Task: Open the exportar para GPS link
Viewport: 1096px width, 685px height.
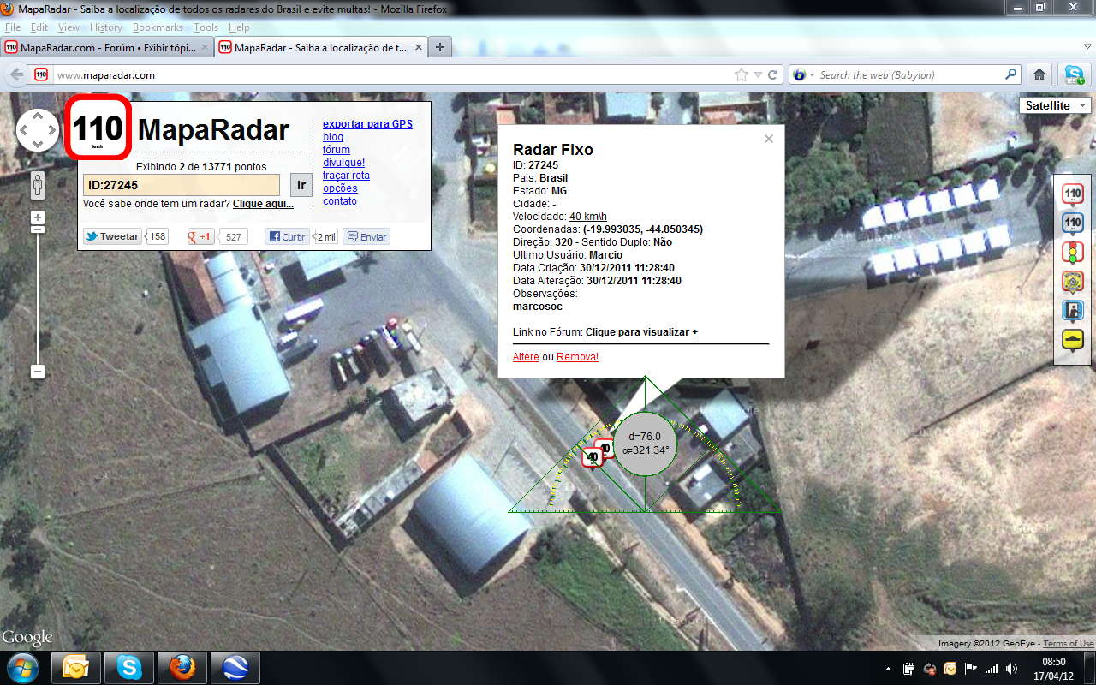Action: (367, 124)
